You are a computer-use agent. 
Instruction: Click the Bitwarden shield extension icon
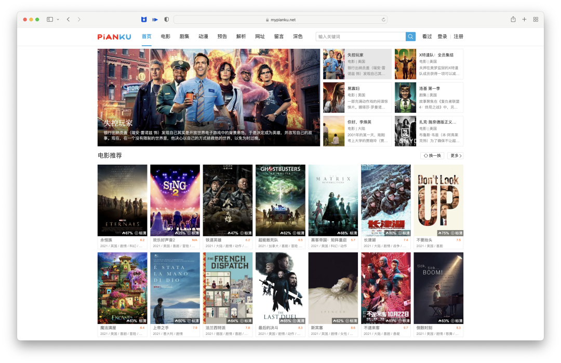[144, 19]
